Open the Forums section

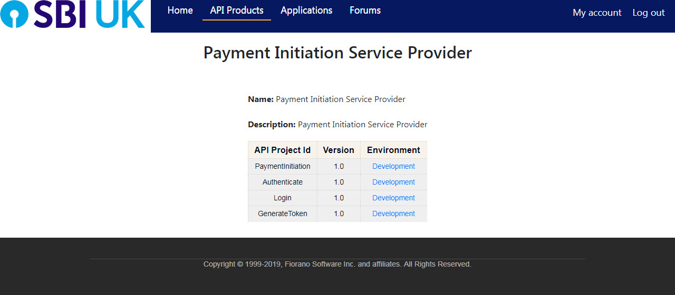coord(365,11)
